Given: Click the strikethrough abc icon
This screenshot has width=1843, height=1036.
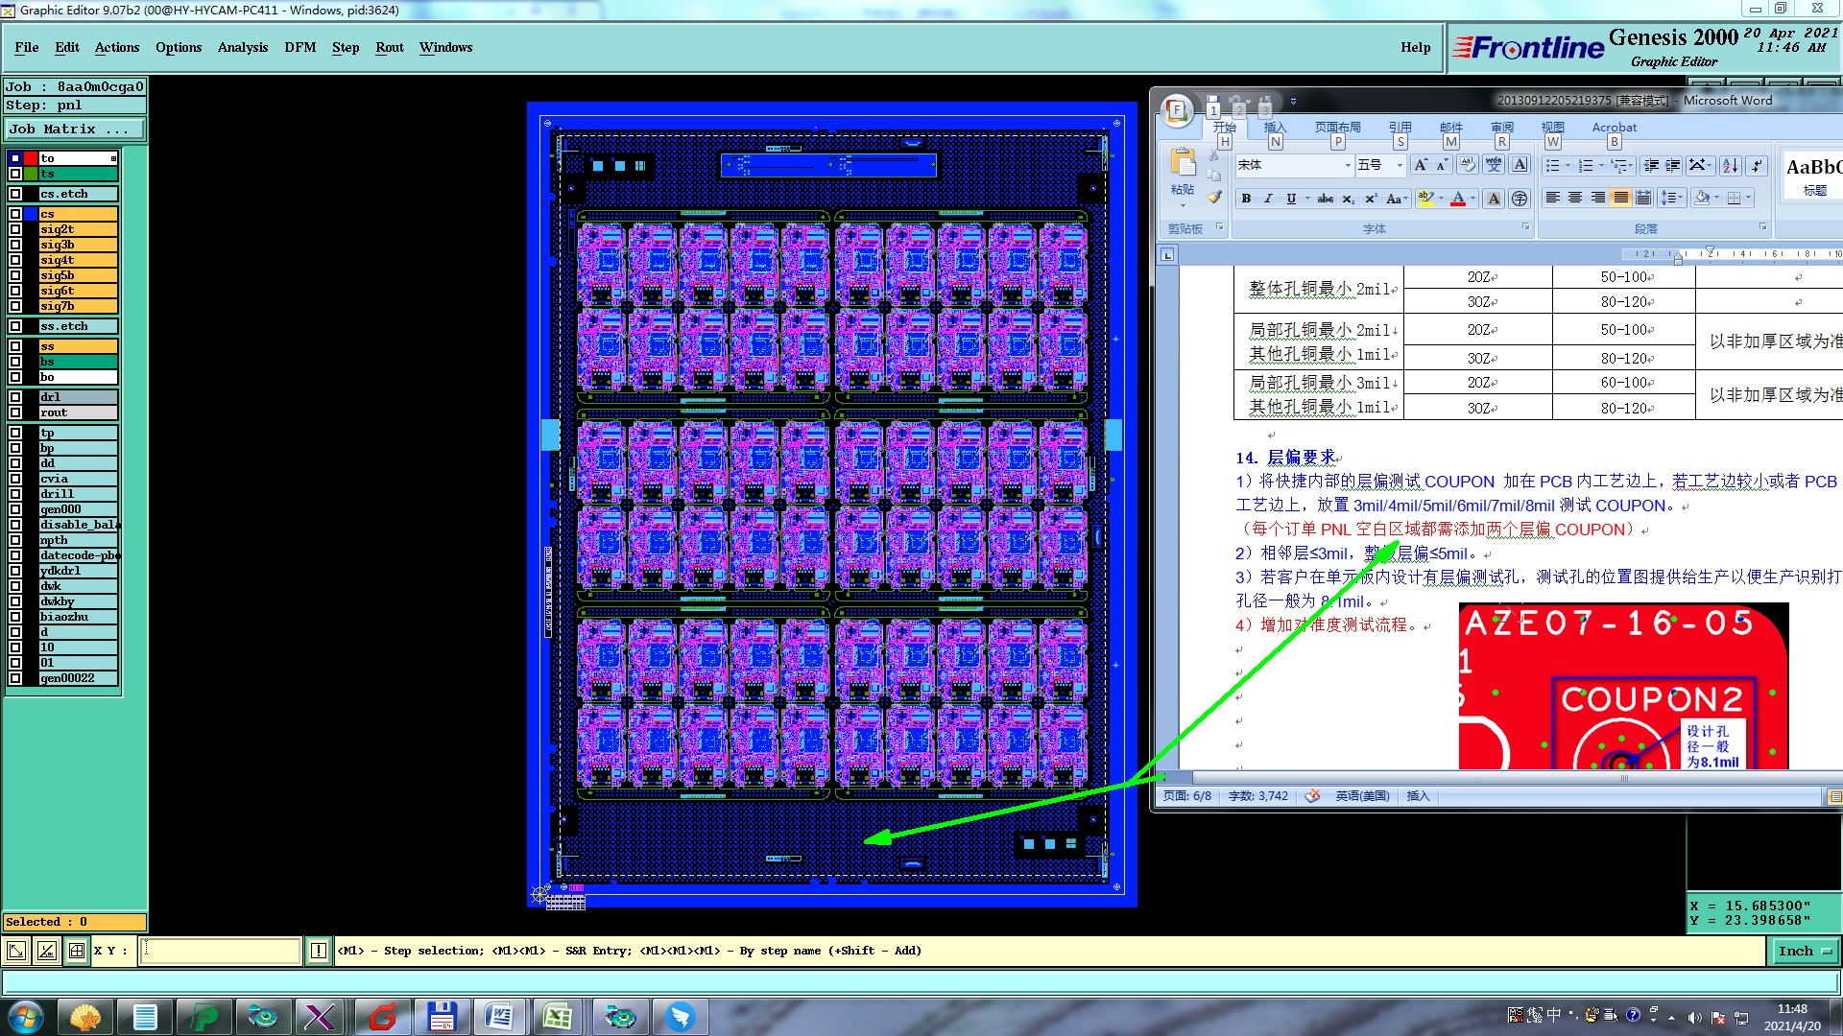Looking at the screenshot, I should tap(1325, 199).
